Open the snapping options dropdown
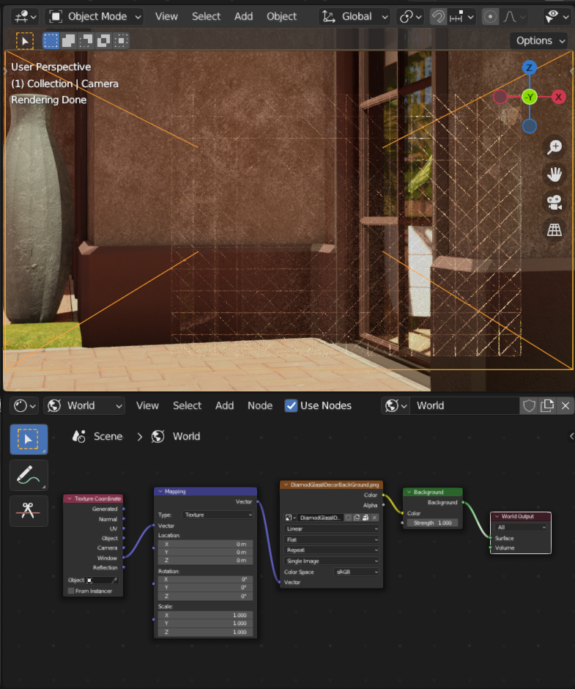 pyautogui.click(x=461, y=17)
